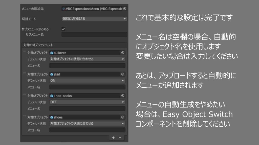Click the メニュー名 field under pullover
Image resolution: width=259 pixels, height=145 pixels.
click(87, 65)
